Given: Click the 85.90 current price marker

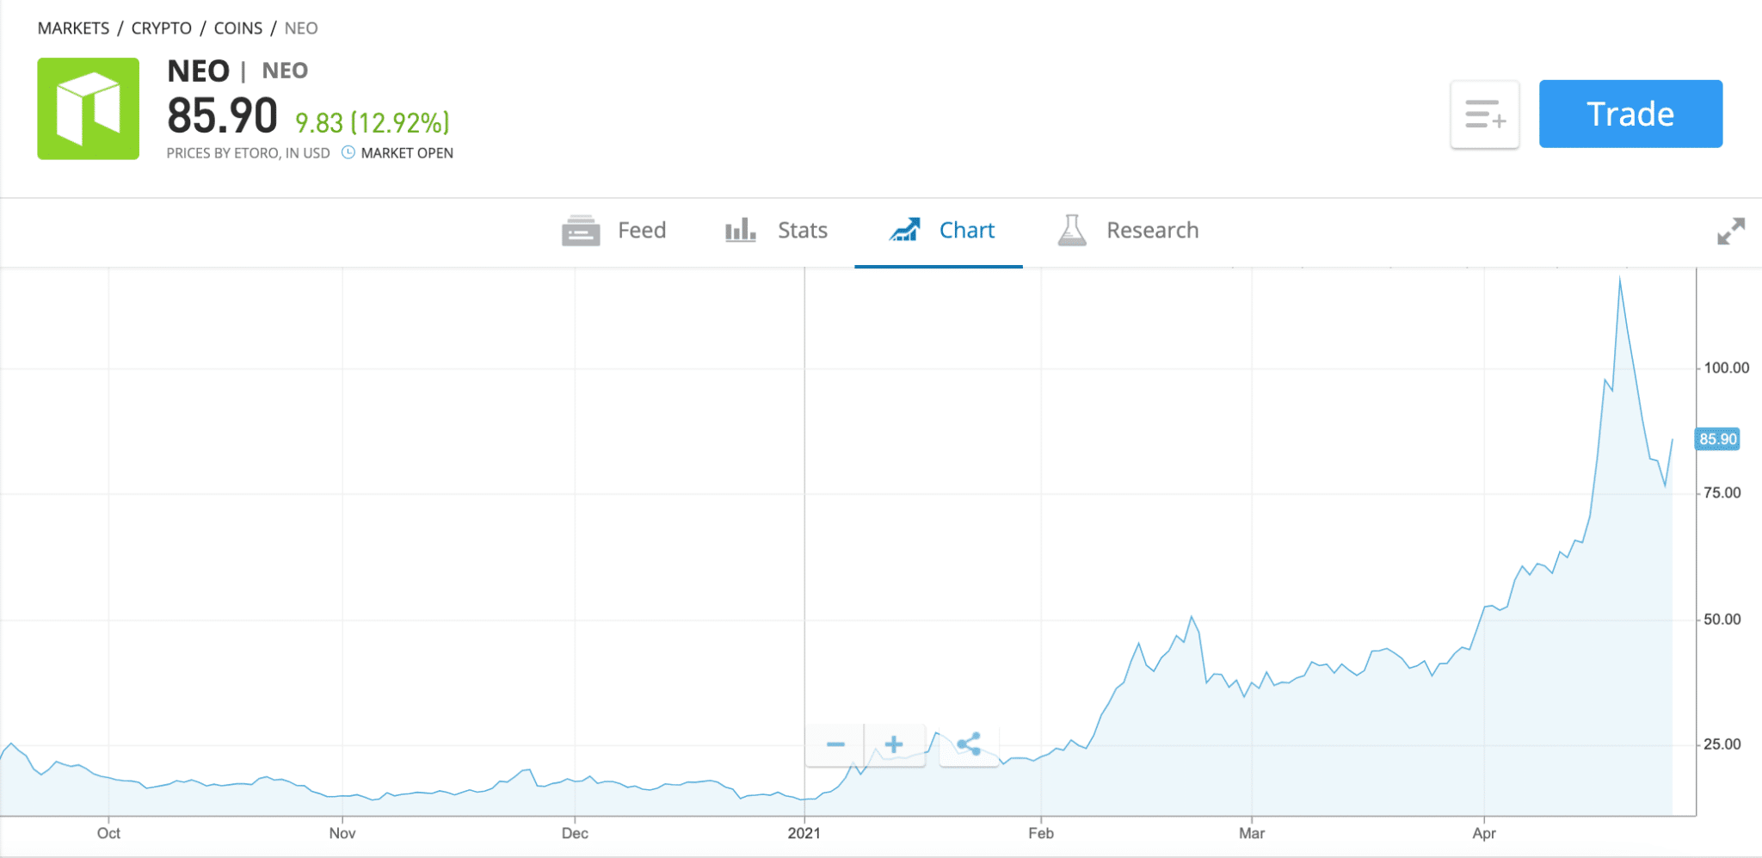Looking at the screenshot, I should [1717, 439].
